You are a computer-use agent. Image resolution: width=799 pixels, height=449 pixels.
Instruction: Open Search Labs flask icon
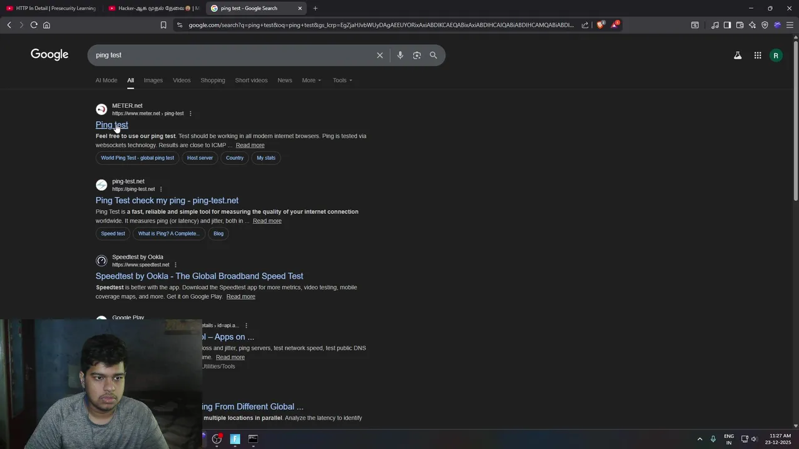coord(738,56)
